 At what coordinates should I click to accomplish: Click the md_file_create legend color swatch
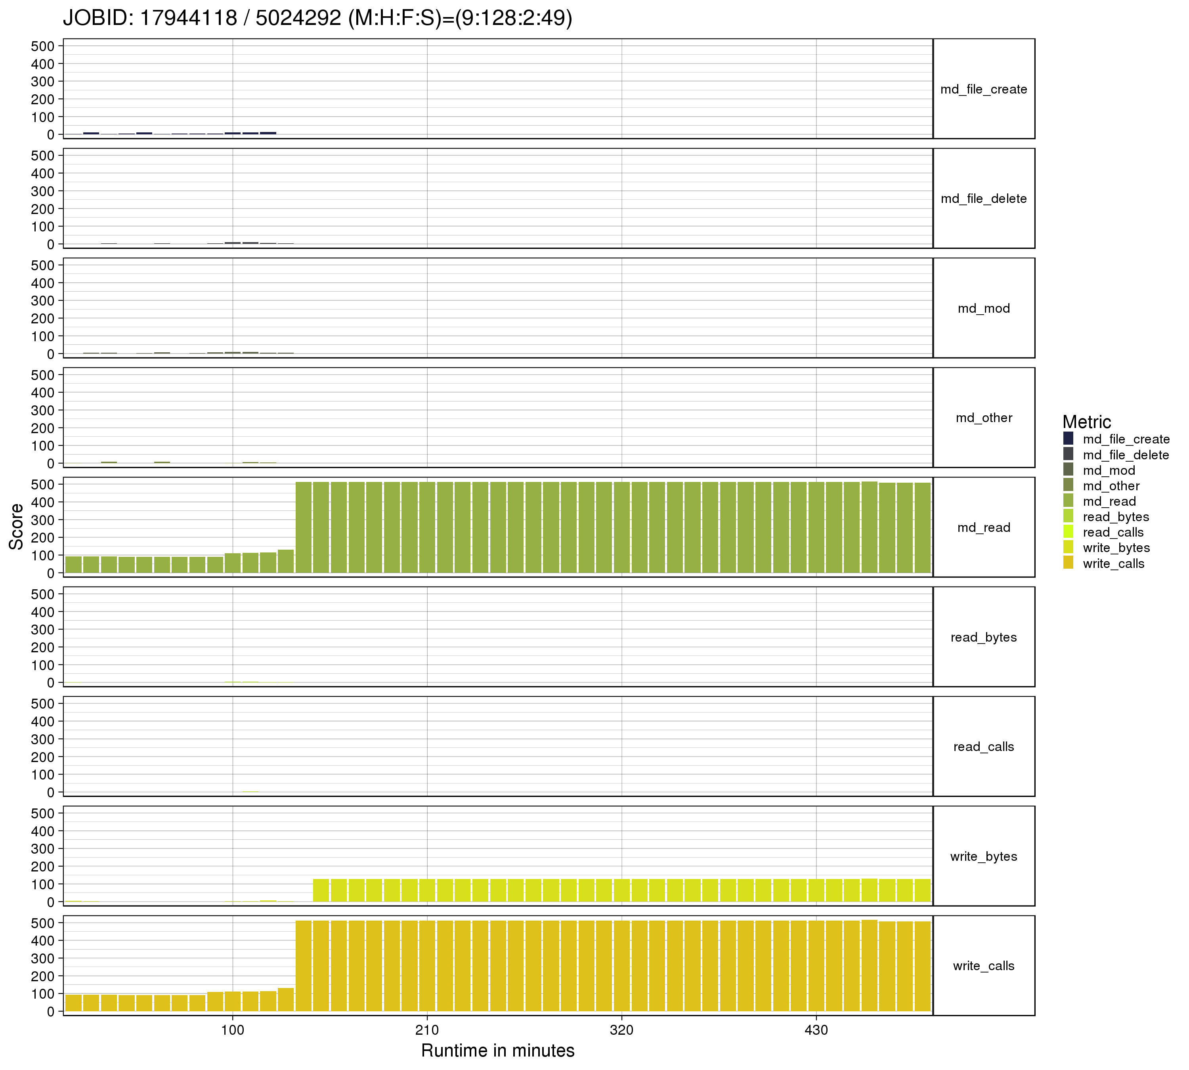1069,439
